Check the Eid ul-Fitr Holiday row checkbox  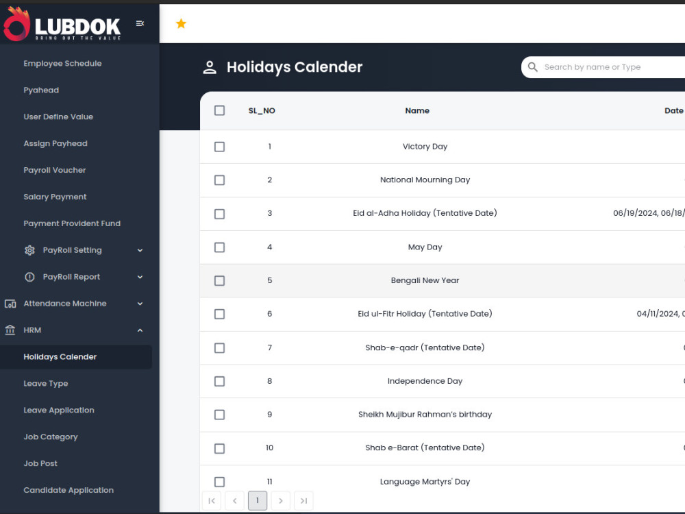tap(220, 315)
